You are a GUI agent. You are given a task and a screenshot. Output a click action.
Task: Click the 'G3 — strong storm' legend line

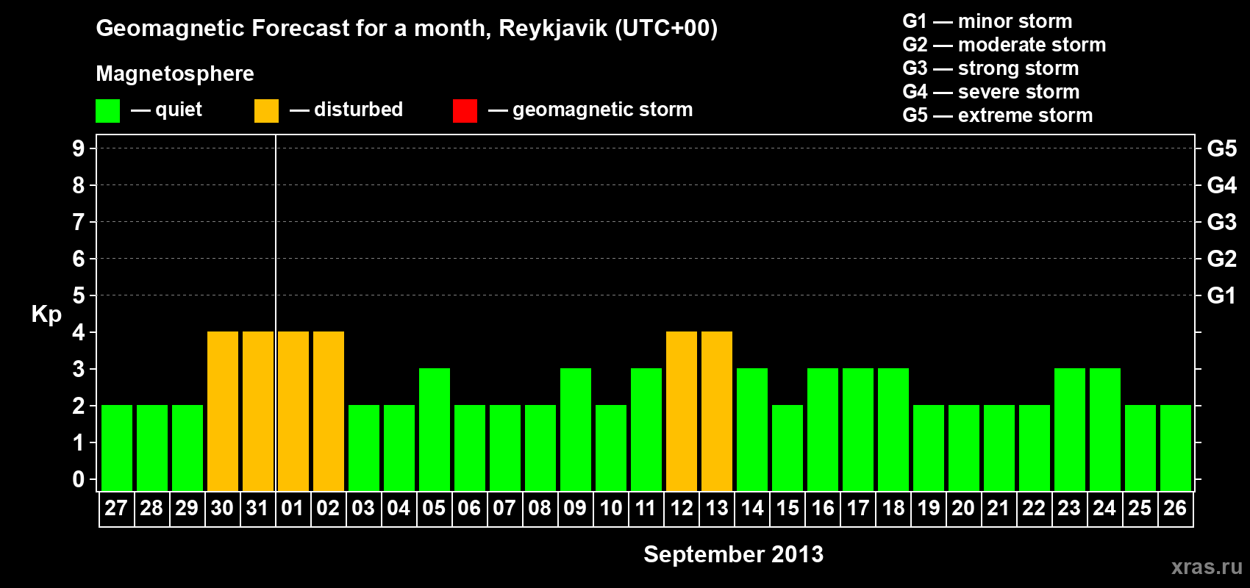tap(990, 68)
